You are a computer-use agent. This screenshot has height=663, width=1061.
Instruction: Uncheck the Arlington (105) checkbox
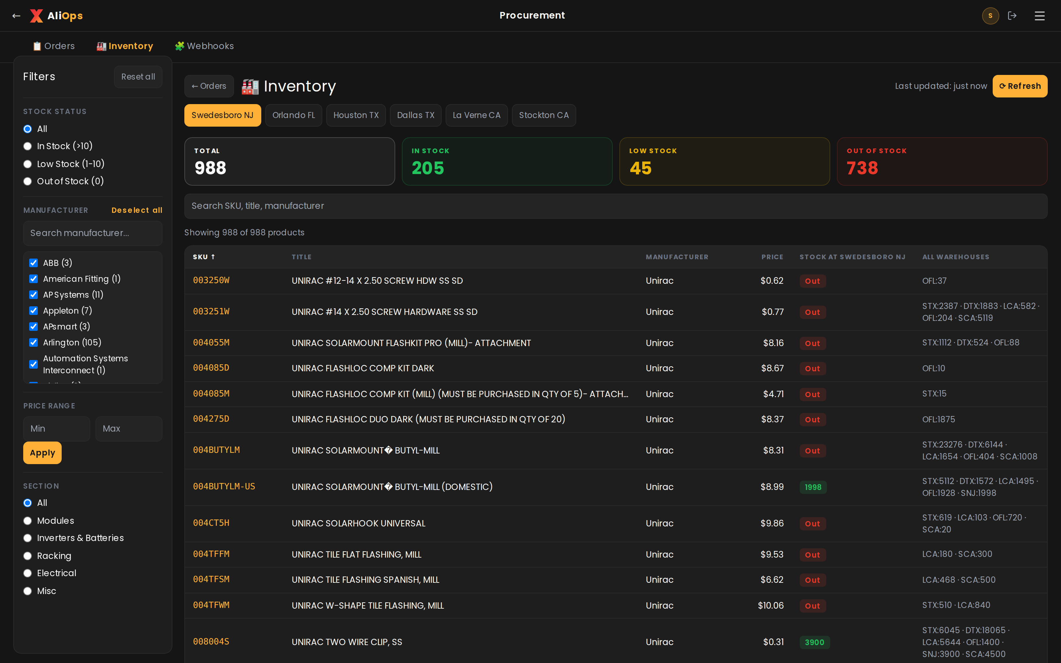tap(33, 342)
